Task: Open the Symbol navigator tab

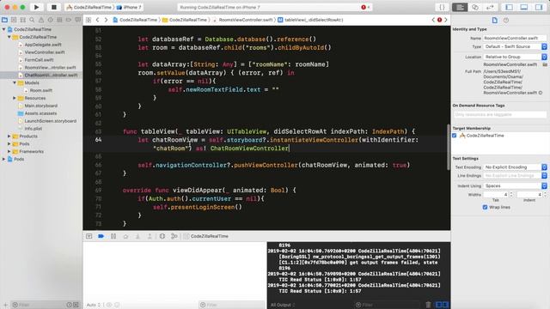Action: [x=23, y=20]
